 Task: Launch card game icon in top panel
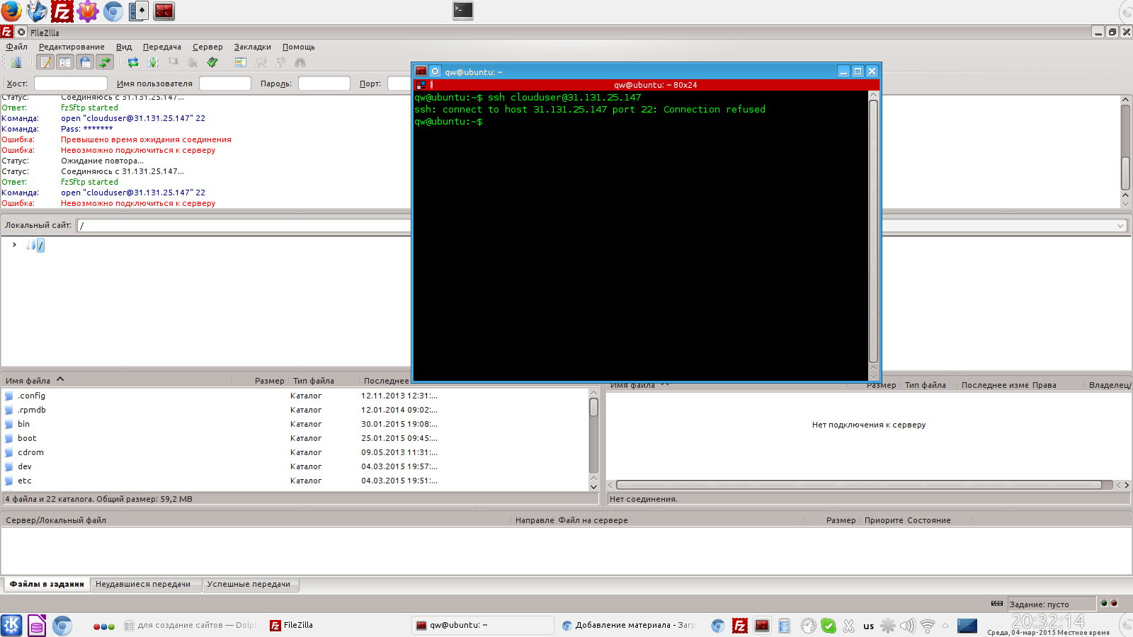139,11
